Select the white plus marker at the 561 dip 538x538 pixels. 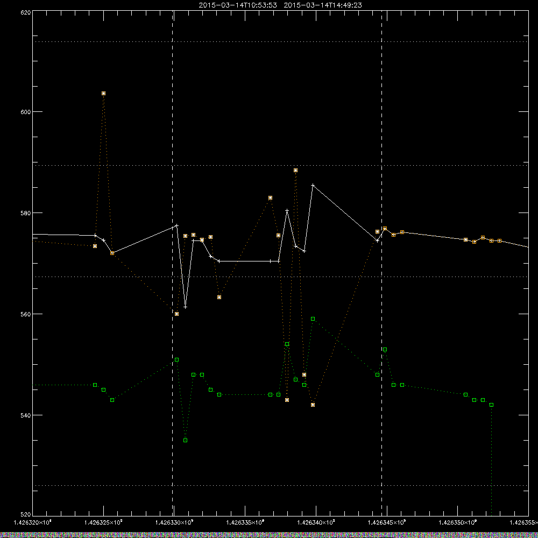[185, 307]
